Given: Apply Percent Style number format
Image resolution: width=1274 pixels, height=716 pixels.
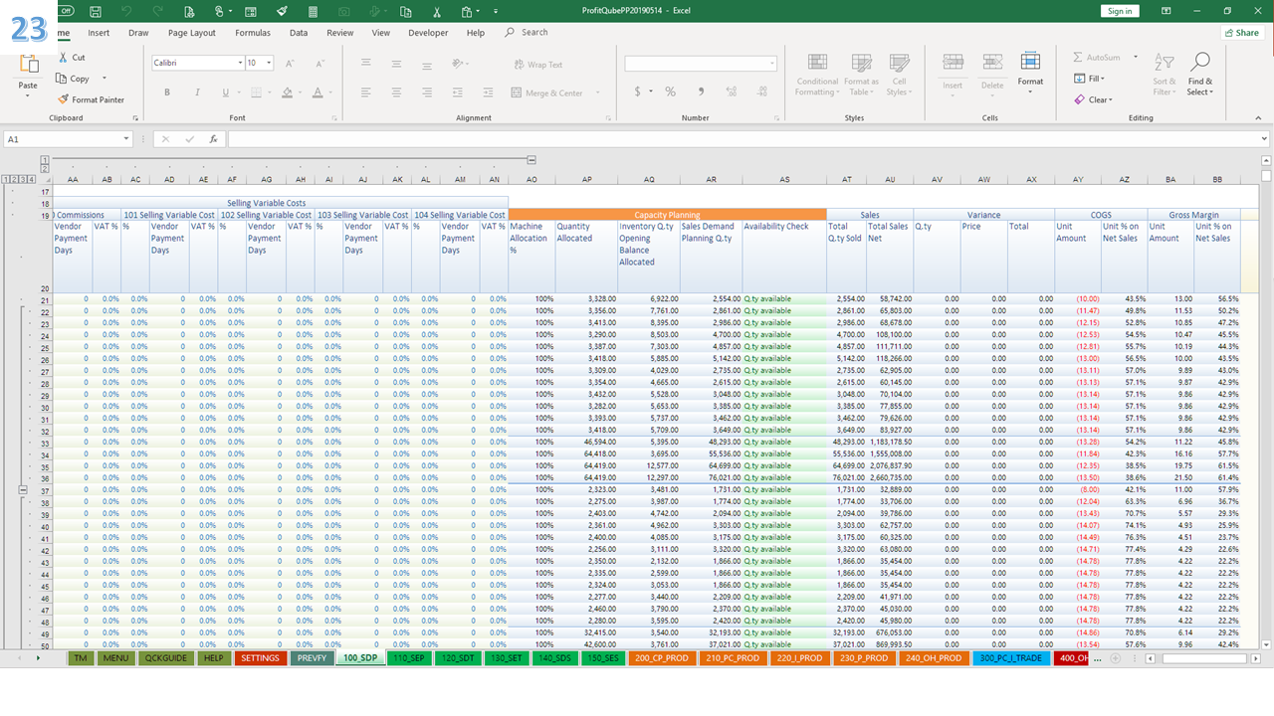Looking at the screenshot, I should [670, 90].
